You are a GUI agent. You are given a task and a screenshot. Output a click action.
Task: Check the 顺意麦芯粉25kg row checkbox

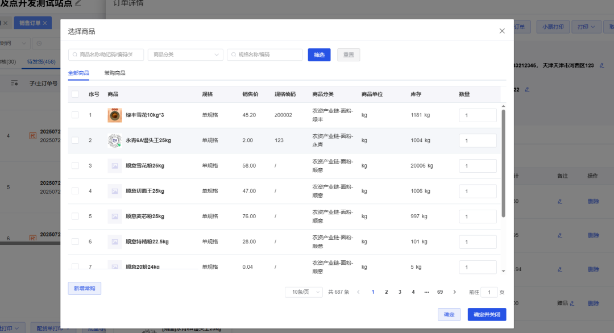[75, 217]
